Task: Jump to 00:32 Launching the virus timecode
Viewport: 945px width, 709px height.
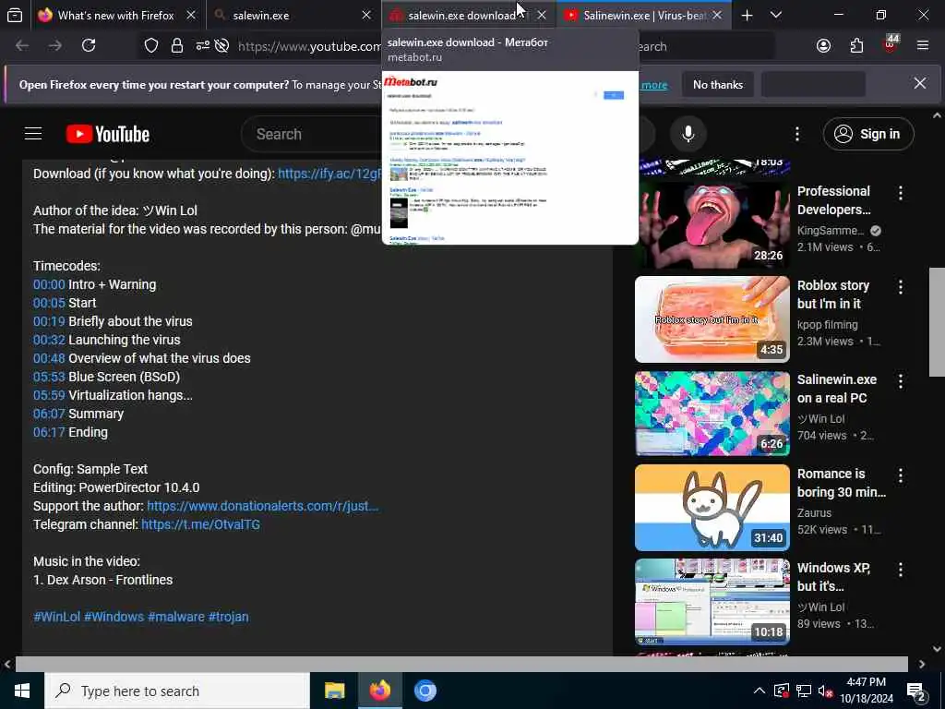Action: click(49, 340)
